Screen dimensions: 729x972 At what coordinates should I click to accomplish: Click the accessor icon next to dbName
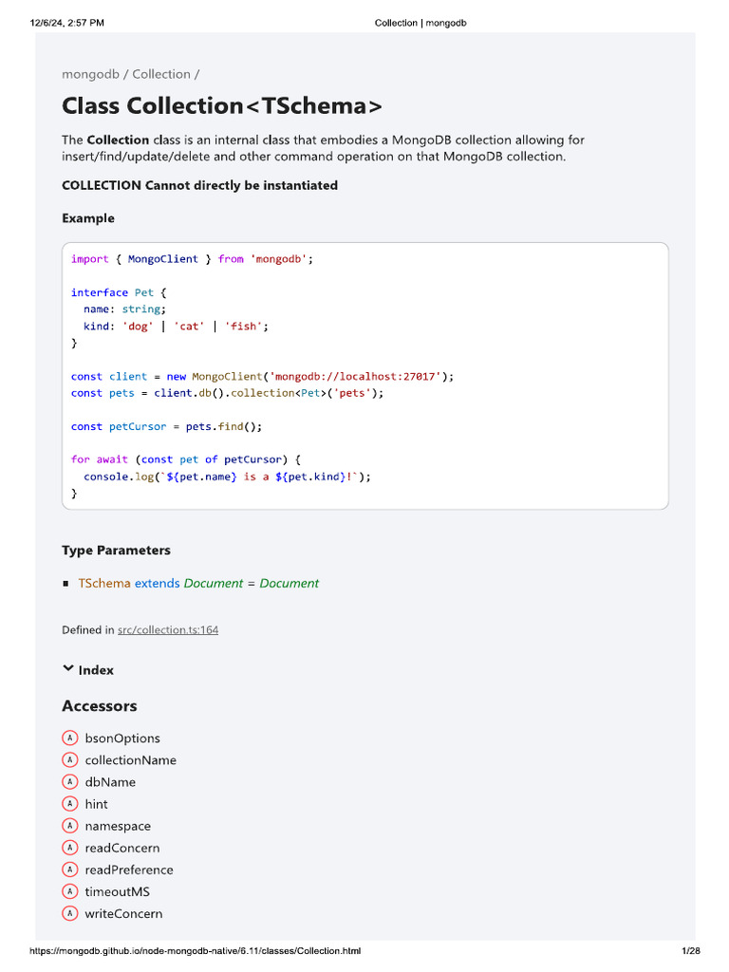(69, 781)
